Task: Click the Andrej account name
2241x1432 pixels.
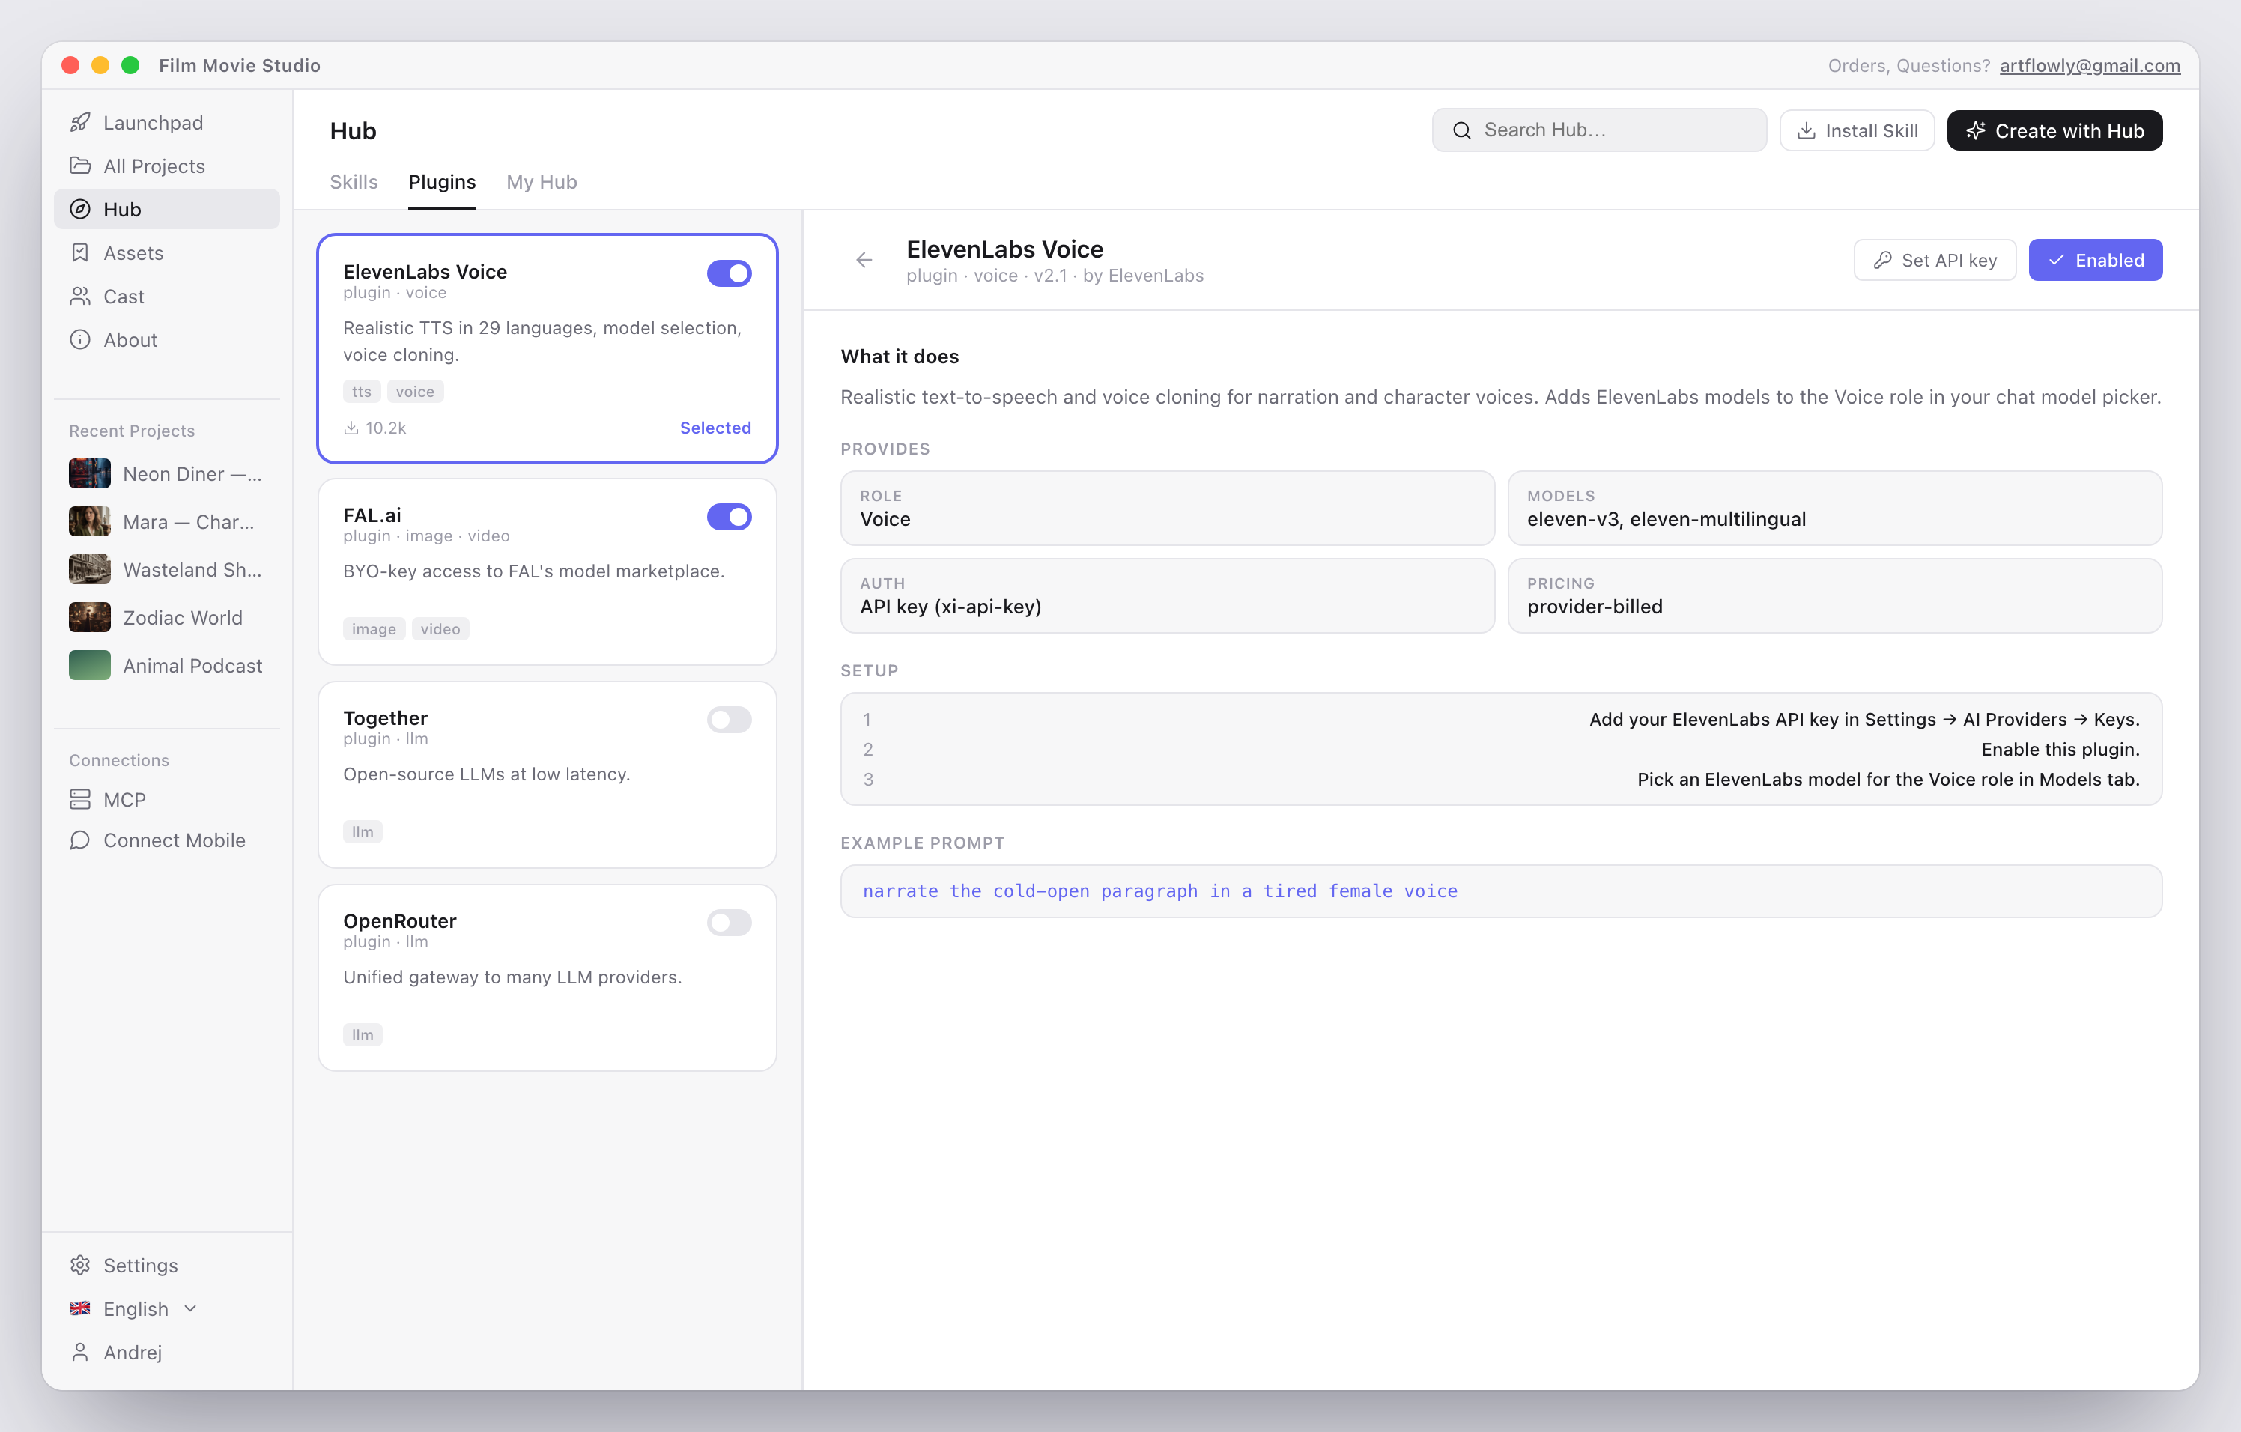Action: point(133,1352)
